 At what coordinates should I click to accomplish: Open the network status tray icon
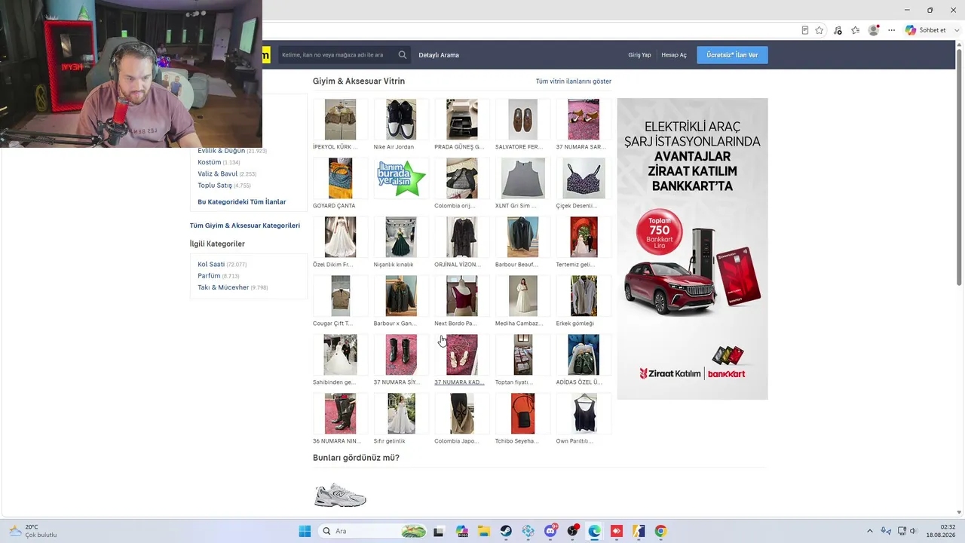[x=902, y=531]
